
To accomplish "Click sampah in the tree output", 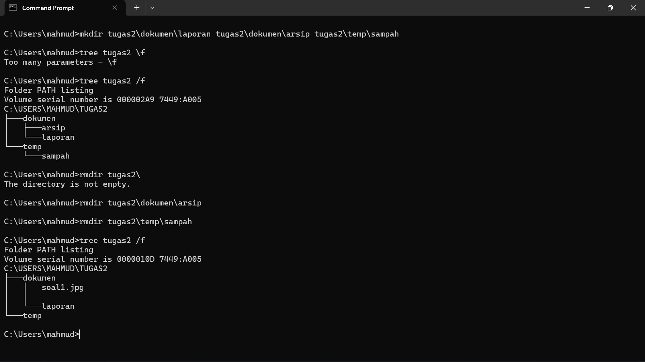I will click(56, 156).
